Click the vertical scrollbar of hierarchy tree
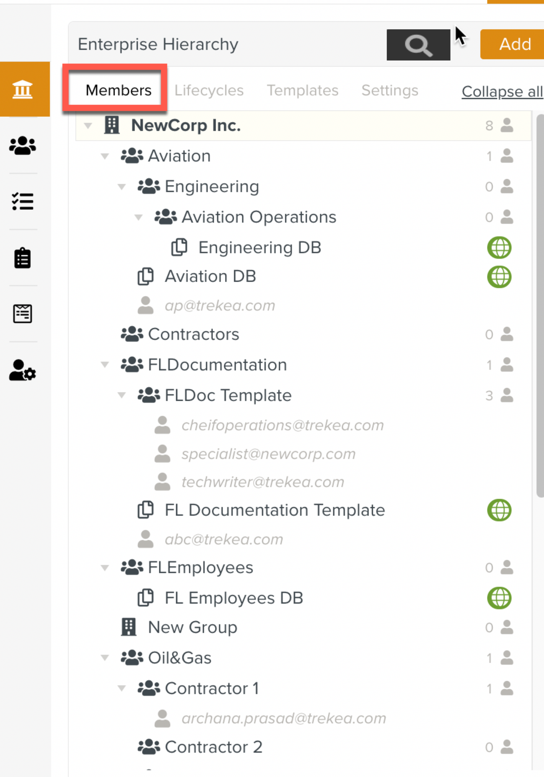This screenshot has width=544, height=777. click(x=540, y=305)
